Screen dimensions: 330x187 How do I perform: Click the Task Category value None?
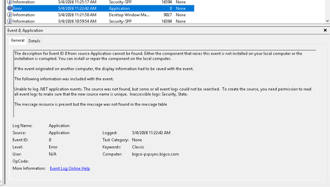point(137,140)
